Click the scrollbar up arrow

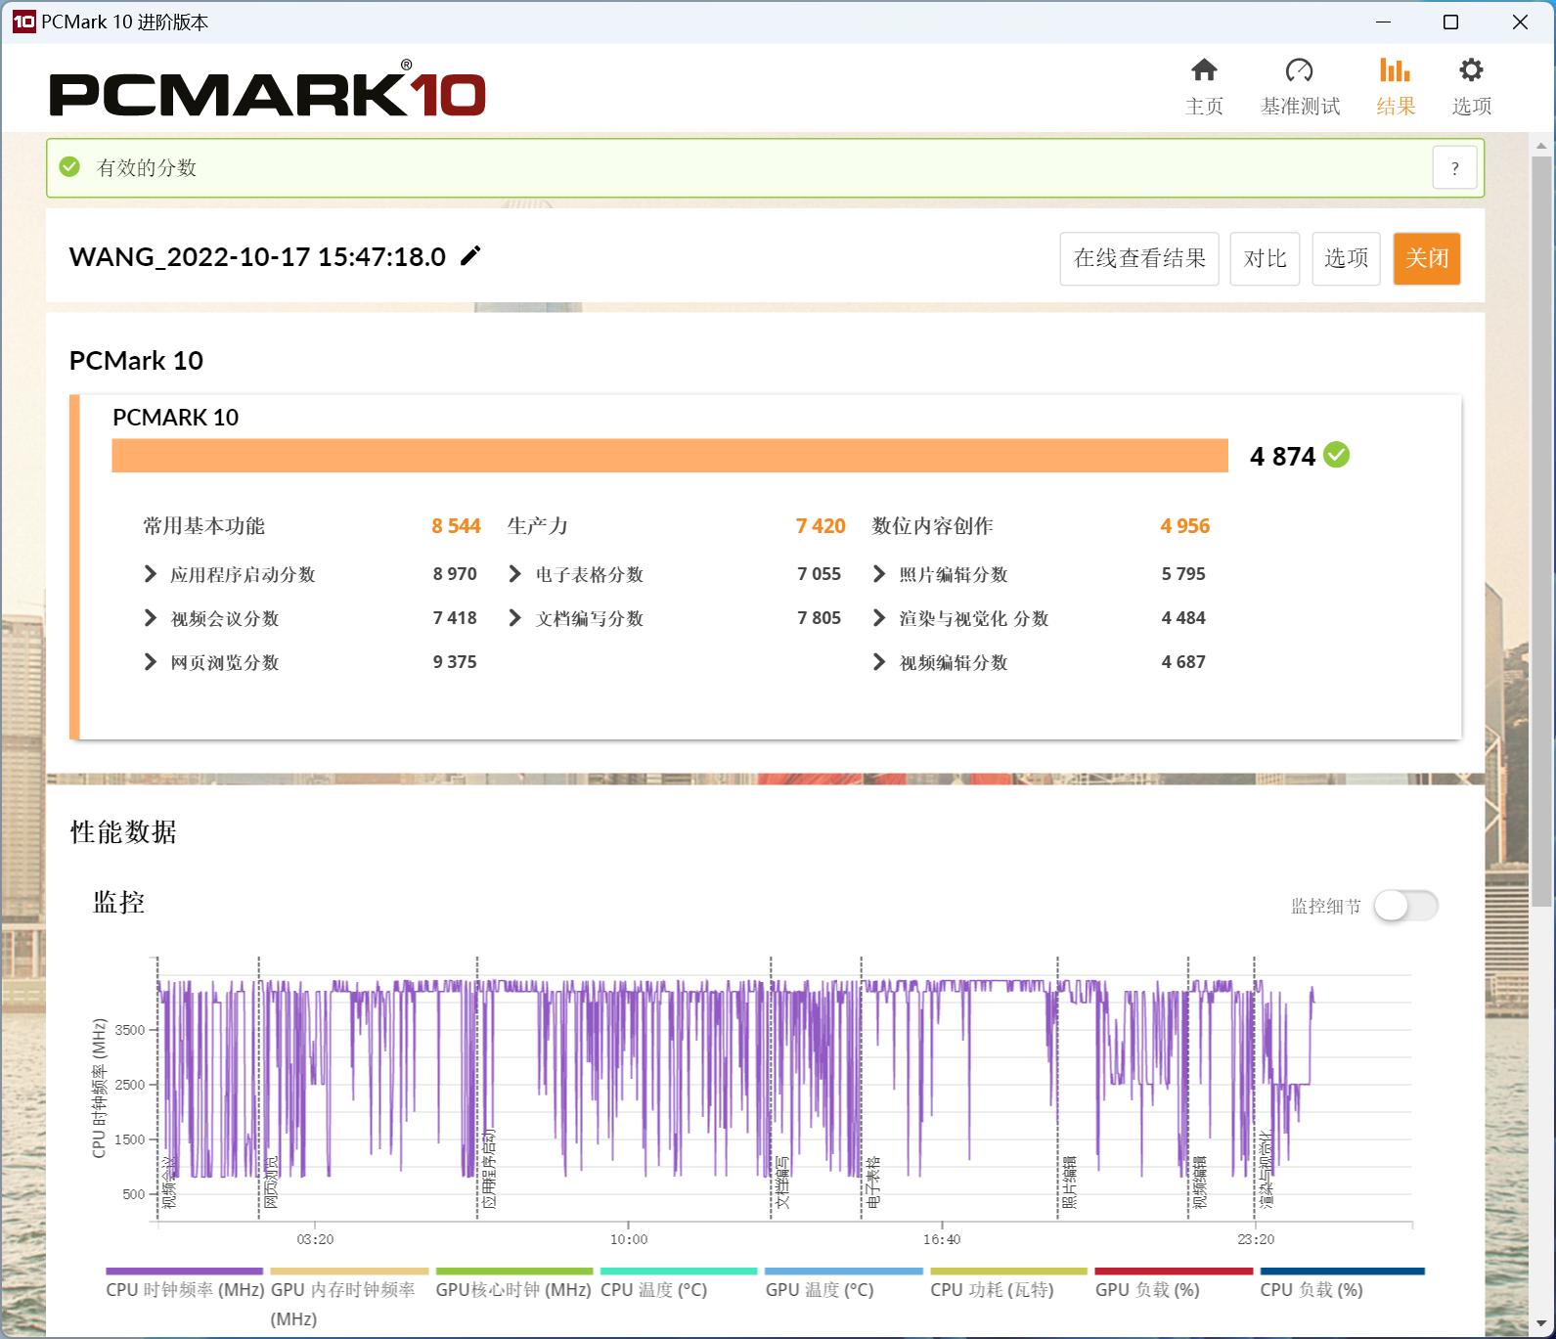pyautogui.click(x=1541, y=147)
